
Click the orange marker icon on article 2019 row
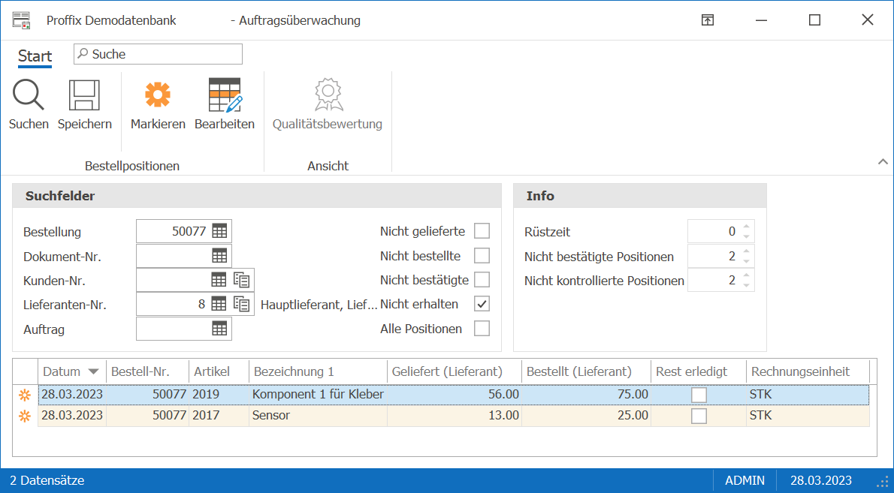25,395
